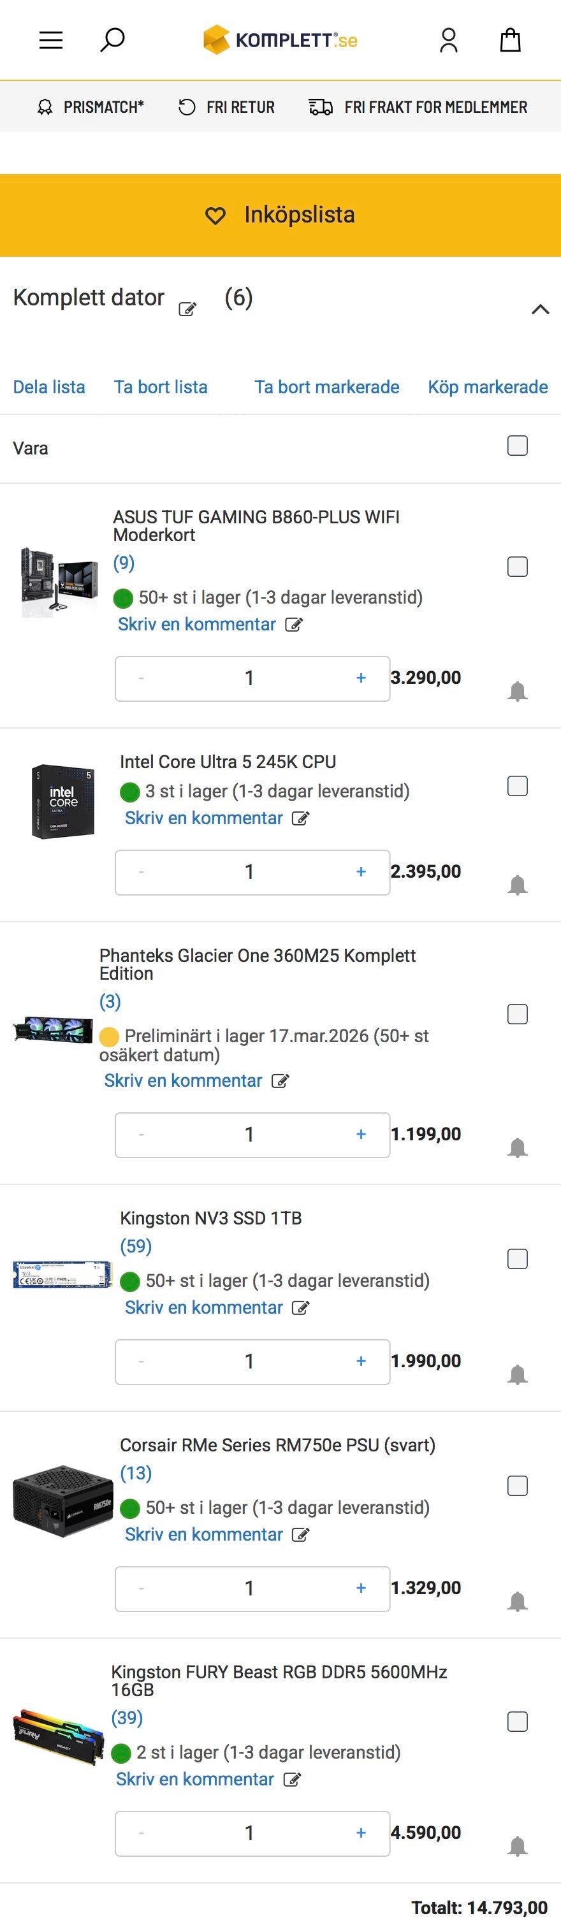Select the Corsair RM750e PSU checkbox

(518, 1485)
